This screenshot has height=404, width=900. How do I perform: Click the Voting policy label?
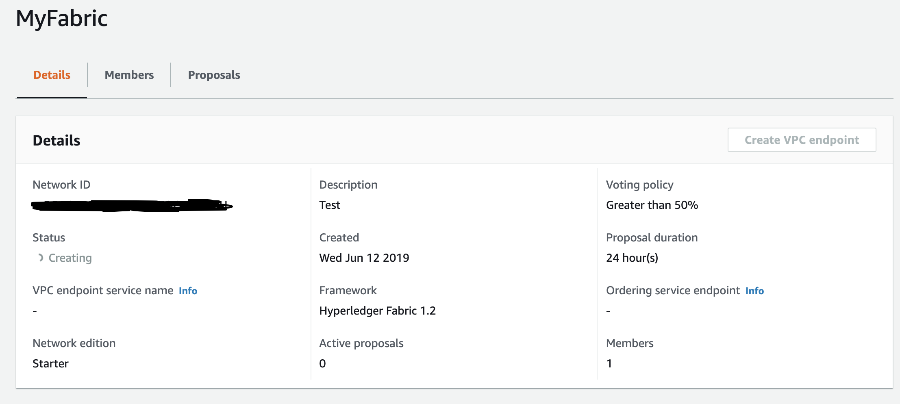pos(640,185)
